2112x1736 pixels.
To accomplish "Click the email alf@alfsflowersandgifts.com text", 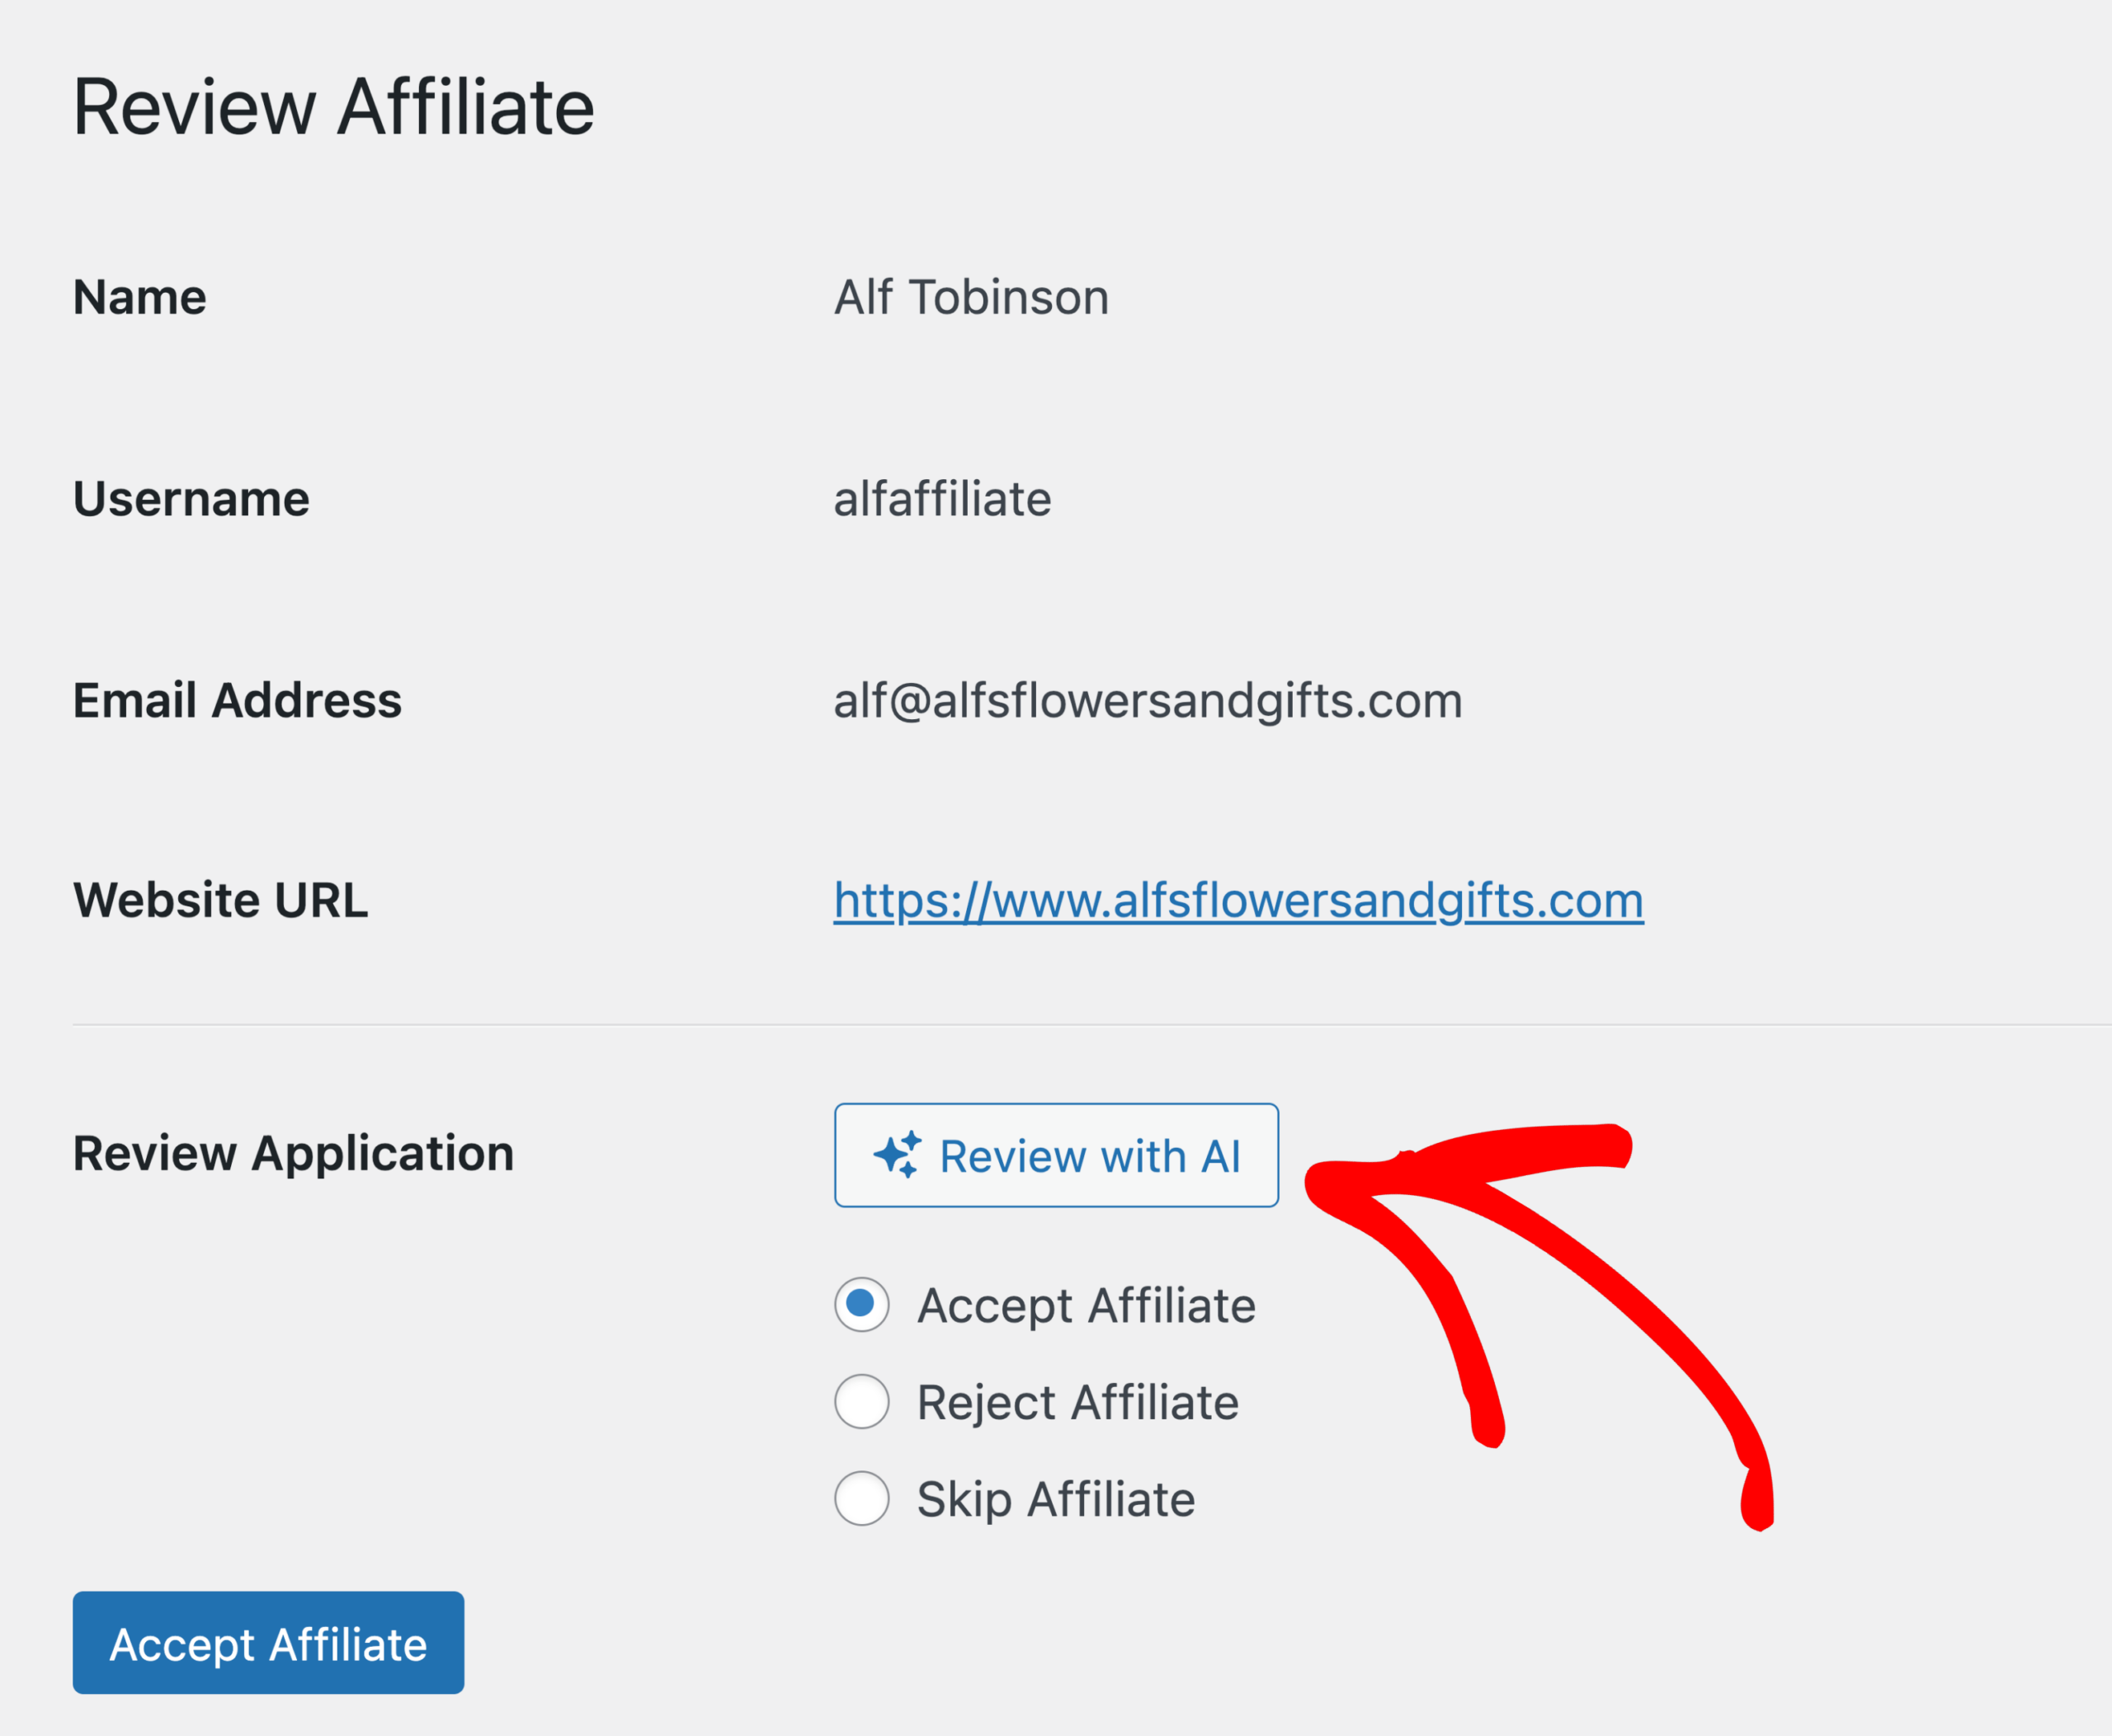I will click(1148, 701).
